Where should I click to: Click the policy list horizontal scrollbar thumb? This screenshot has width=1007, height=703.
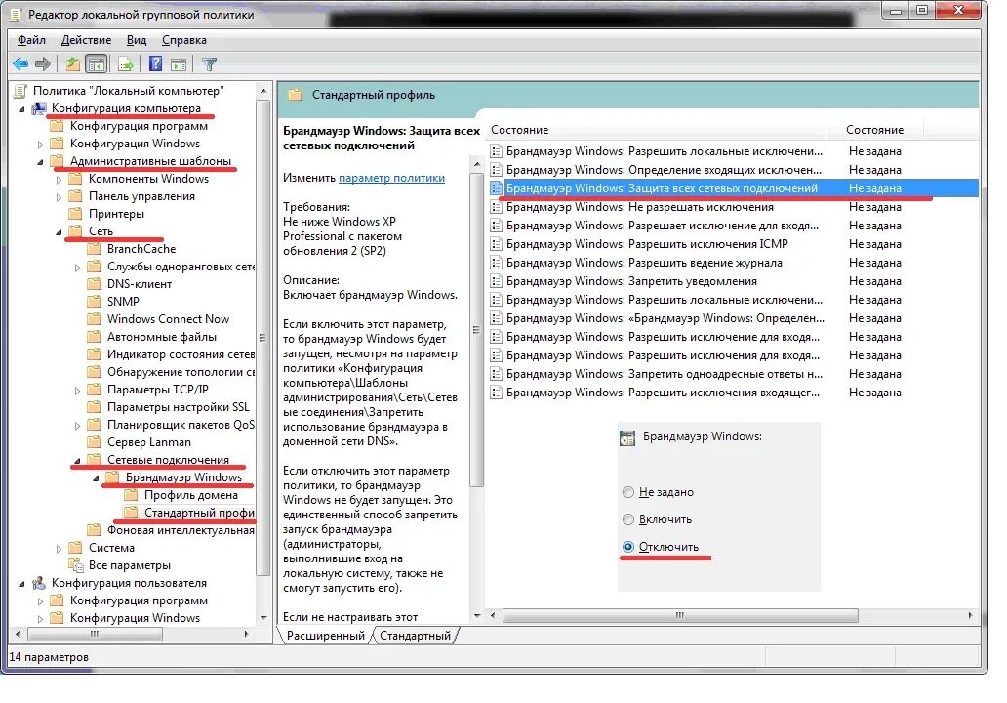tap(680, 615)
